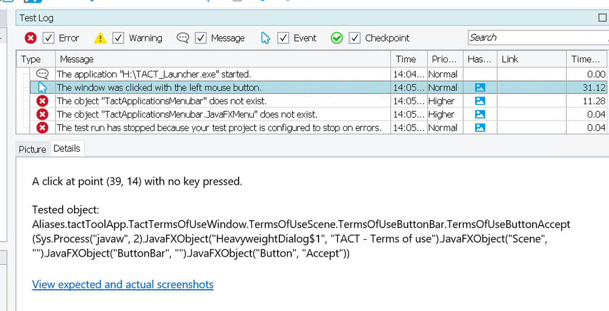Select the Details tab
This screenshot has width=609, height=311.
pyautogui.click(x=67, y=149)
